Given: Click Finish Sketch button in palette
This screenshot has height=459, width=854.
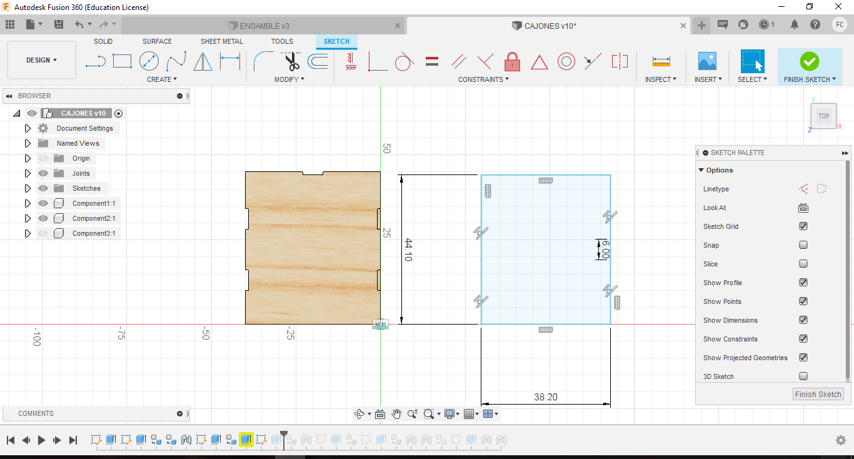Looking at the screenshot, I should (x=818, y=394).
